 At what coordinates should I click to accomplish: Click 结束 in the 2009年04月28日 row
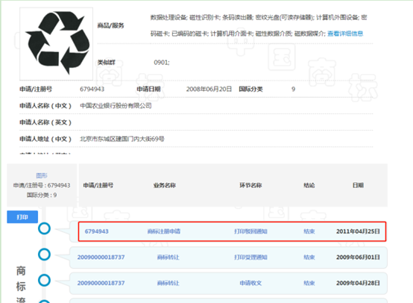[309, 283]
